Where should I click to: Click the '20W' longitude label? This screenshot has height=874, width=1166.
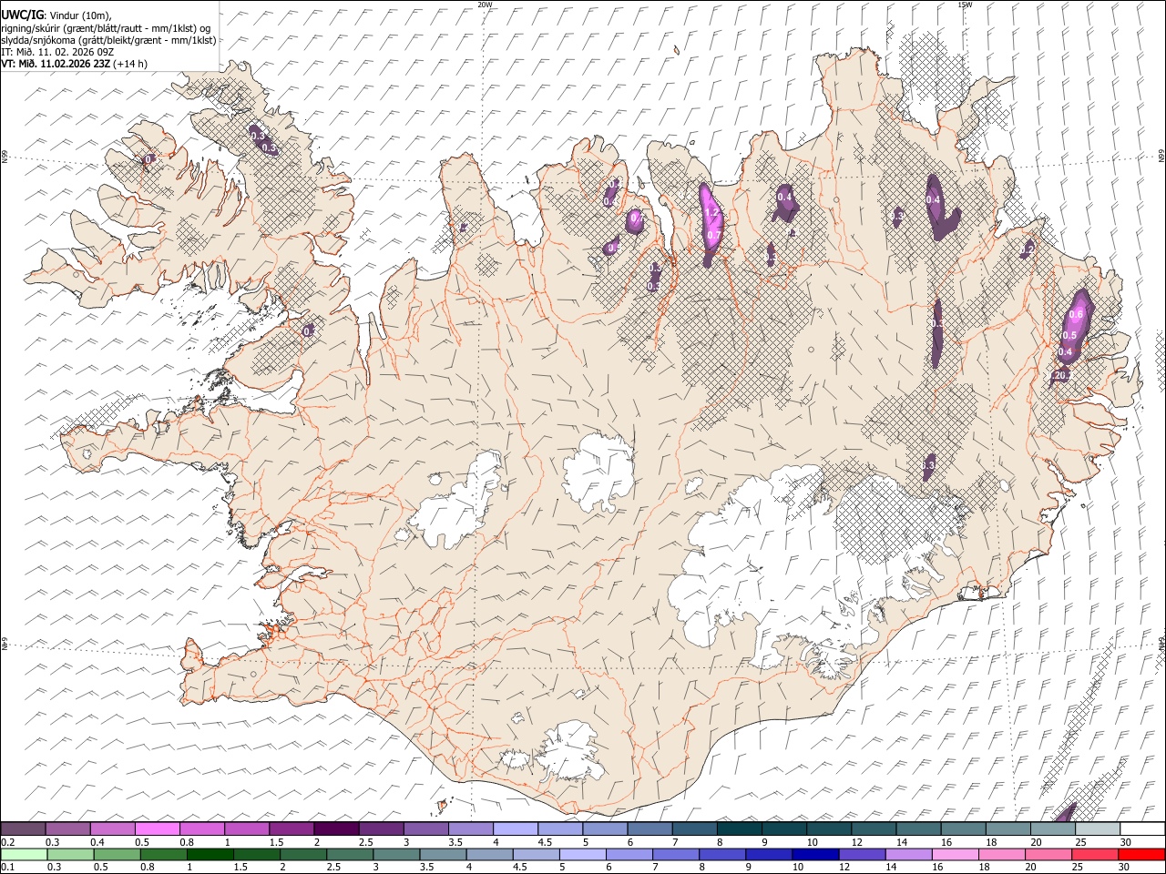coord(485,5)
